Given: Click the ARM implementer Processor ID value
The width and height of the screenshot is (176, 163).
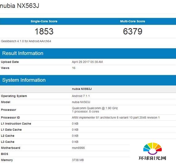Looking at the screenshot, I should click(x=116, y=118).
